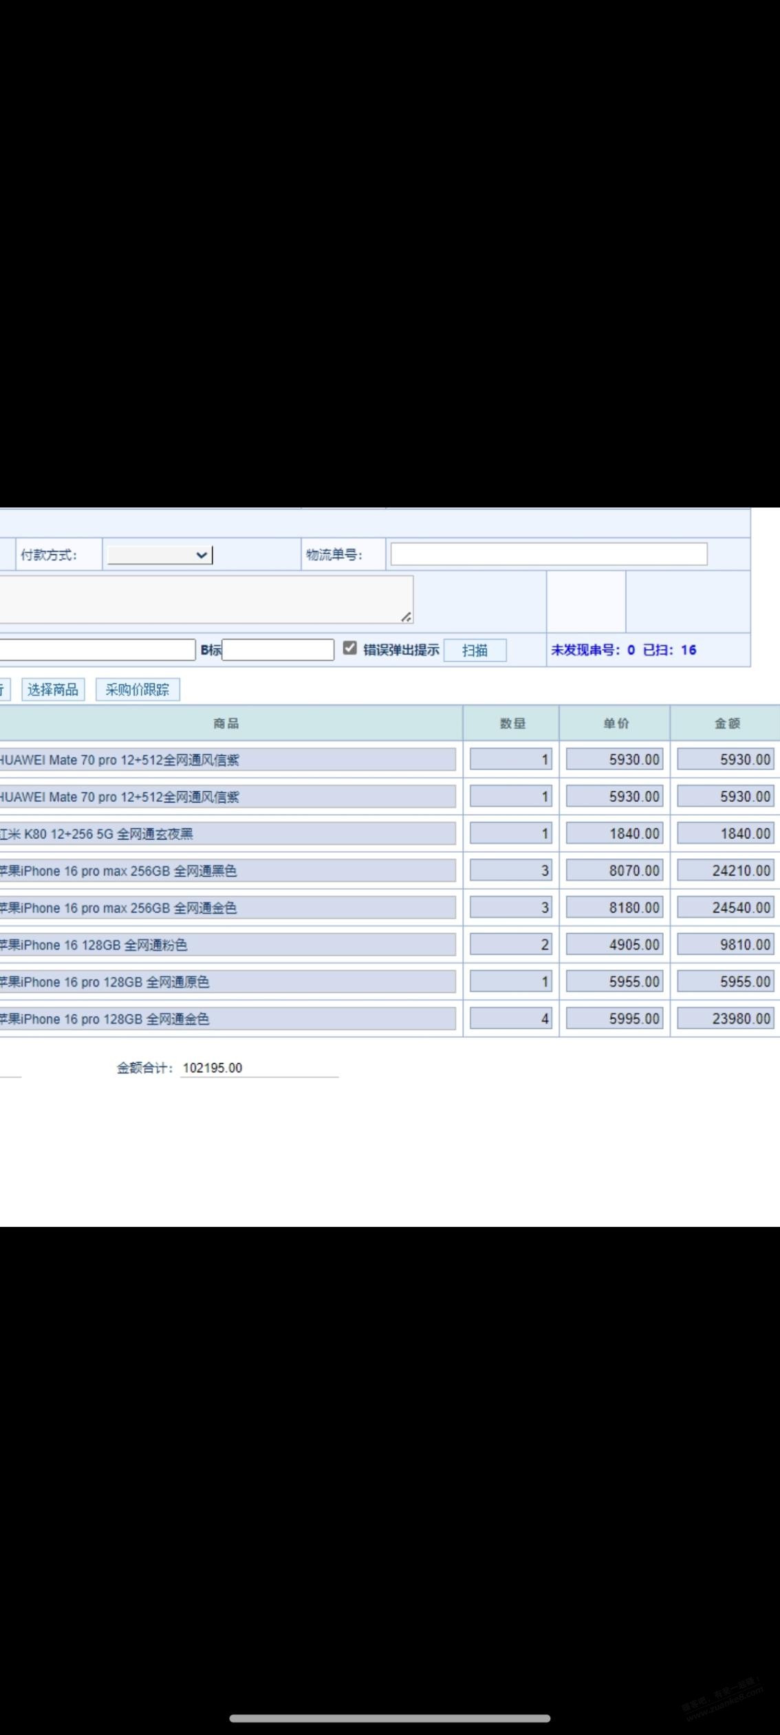Select the iPhone 16 pro max 黑色 product field
780x1735 pixels.
[228, 871]
